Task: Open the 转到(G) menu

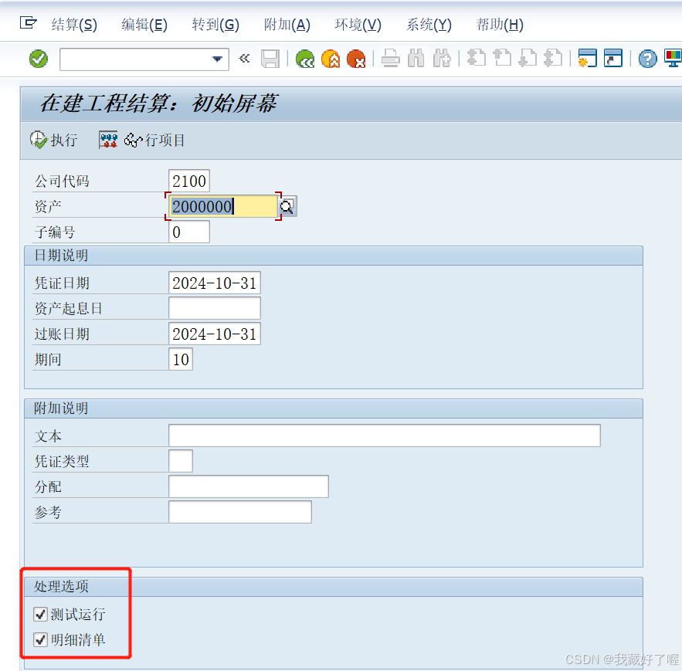Action: 215,25
